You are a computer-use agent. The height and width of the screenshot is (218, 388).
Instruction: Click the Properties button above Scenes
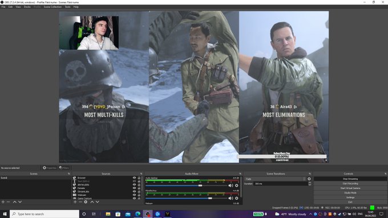[49, 168]
